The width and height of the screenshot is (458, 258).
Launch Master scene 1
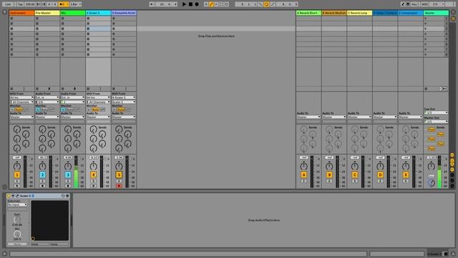click(x=426, y=19)
